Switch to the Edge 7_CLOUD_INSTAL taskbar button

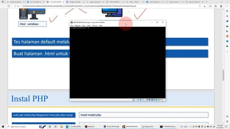(74, 126)
